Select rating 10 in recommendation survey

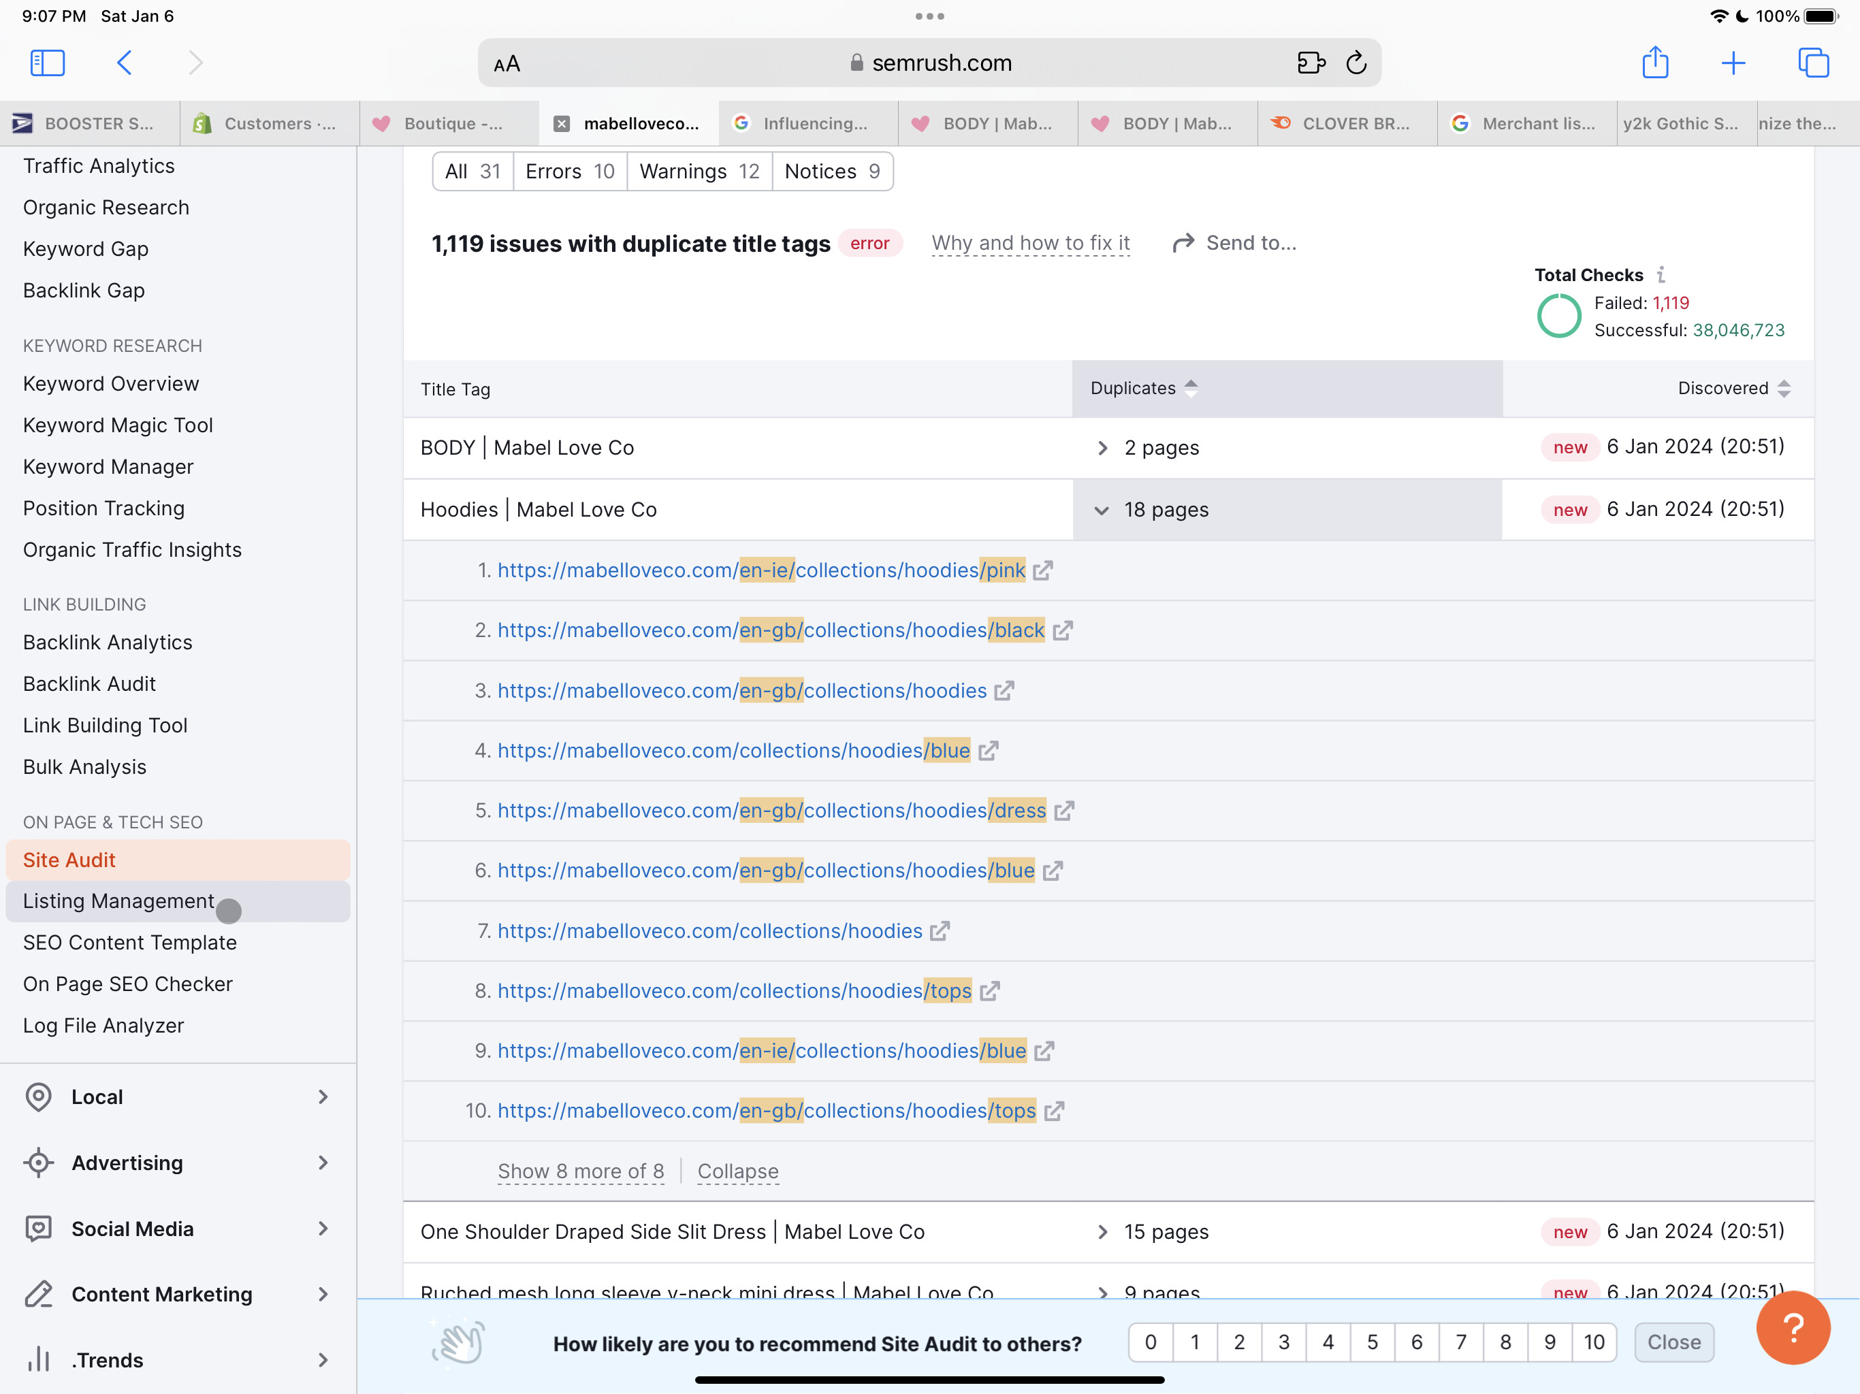point(1593,1342)
